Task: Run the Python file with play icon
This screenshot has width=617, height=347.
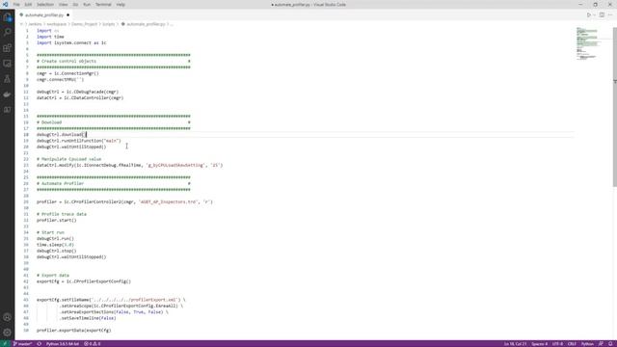Action: coord(589,15)
